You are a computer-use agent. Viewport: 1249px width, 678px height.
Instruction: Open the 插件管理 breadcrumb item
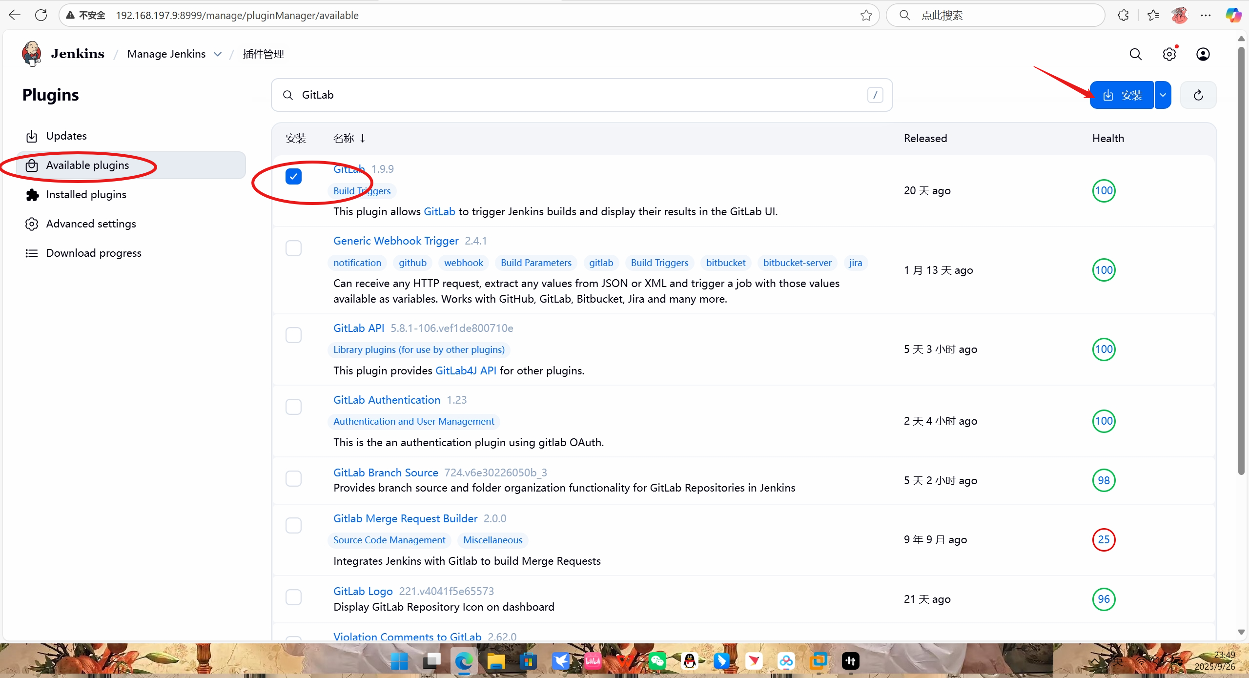(x=263, y=54)
